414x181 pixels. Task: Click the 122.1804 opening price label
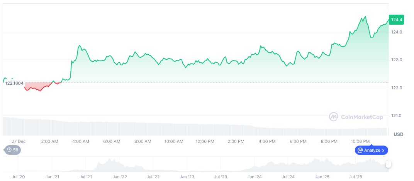point(14,83)
